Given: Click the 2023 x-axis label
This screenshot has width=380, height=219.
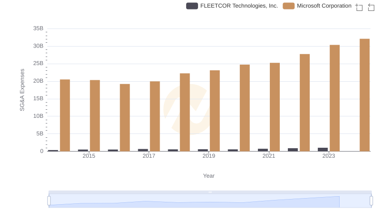Looking at the screenshot, I should pyautogui.click(x=329, y=156).
